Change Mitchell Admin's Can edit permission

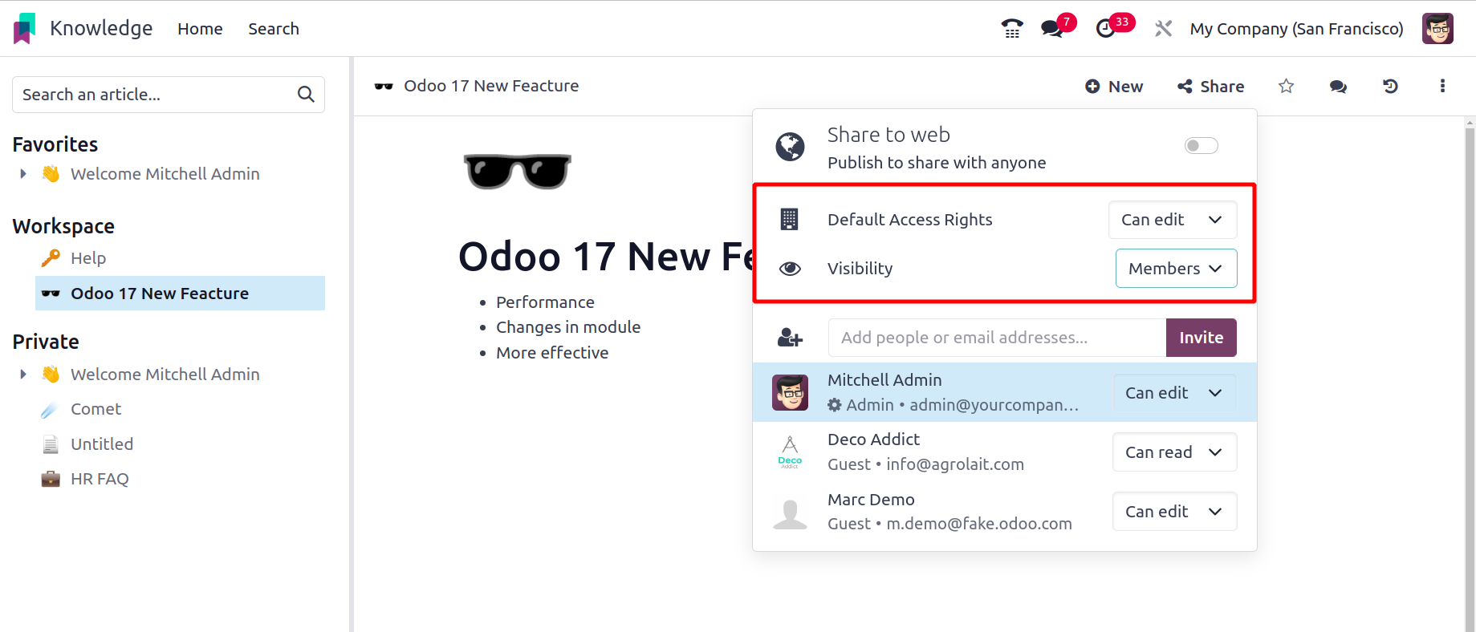coord(1174,393)
